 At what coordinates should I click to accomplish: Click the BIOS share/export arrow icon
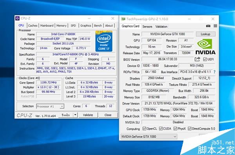tap(197, 59)
